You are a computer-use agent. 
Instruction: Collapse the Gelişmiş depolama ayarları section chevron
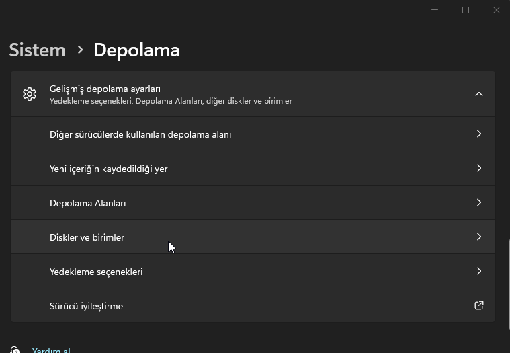479,94
